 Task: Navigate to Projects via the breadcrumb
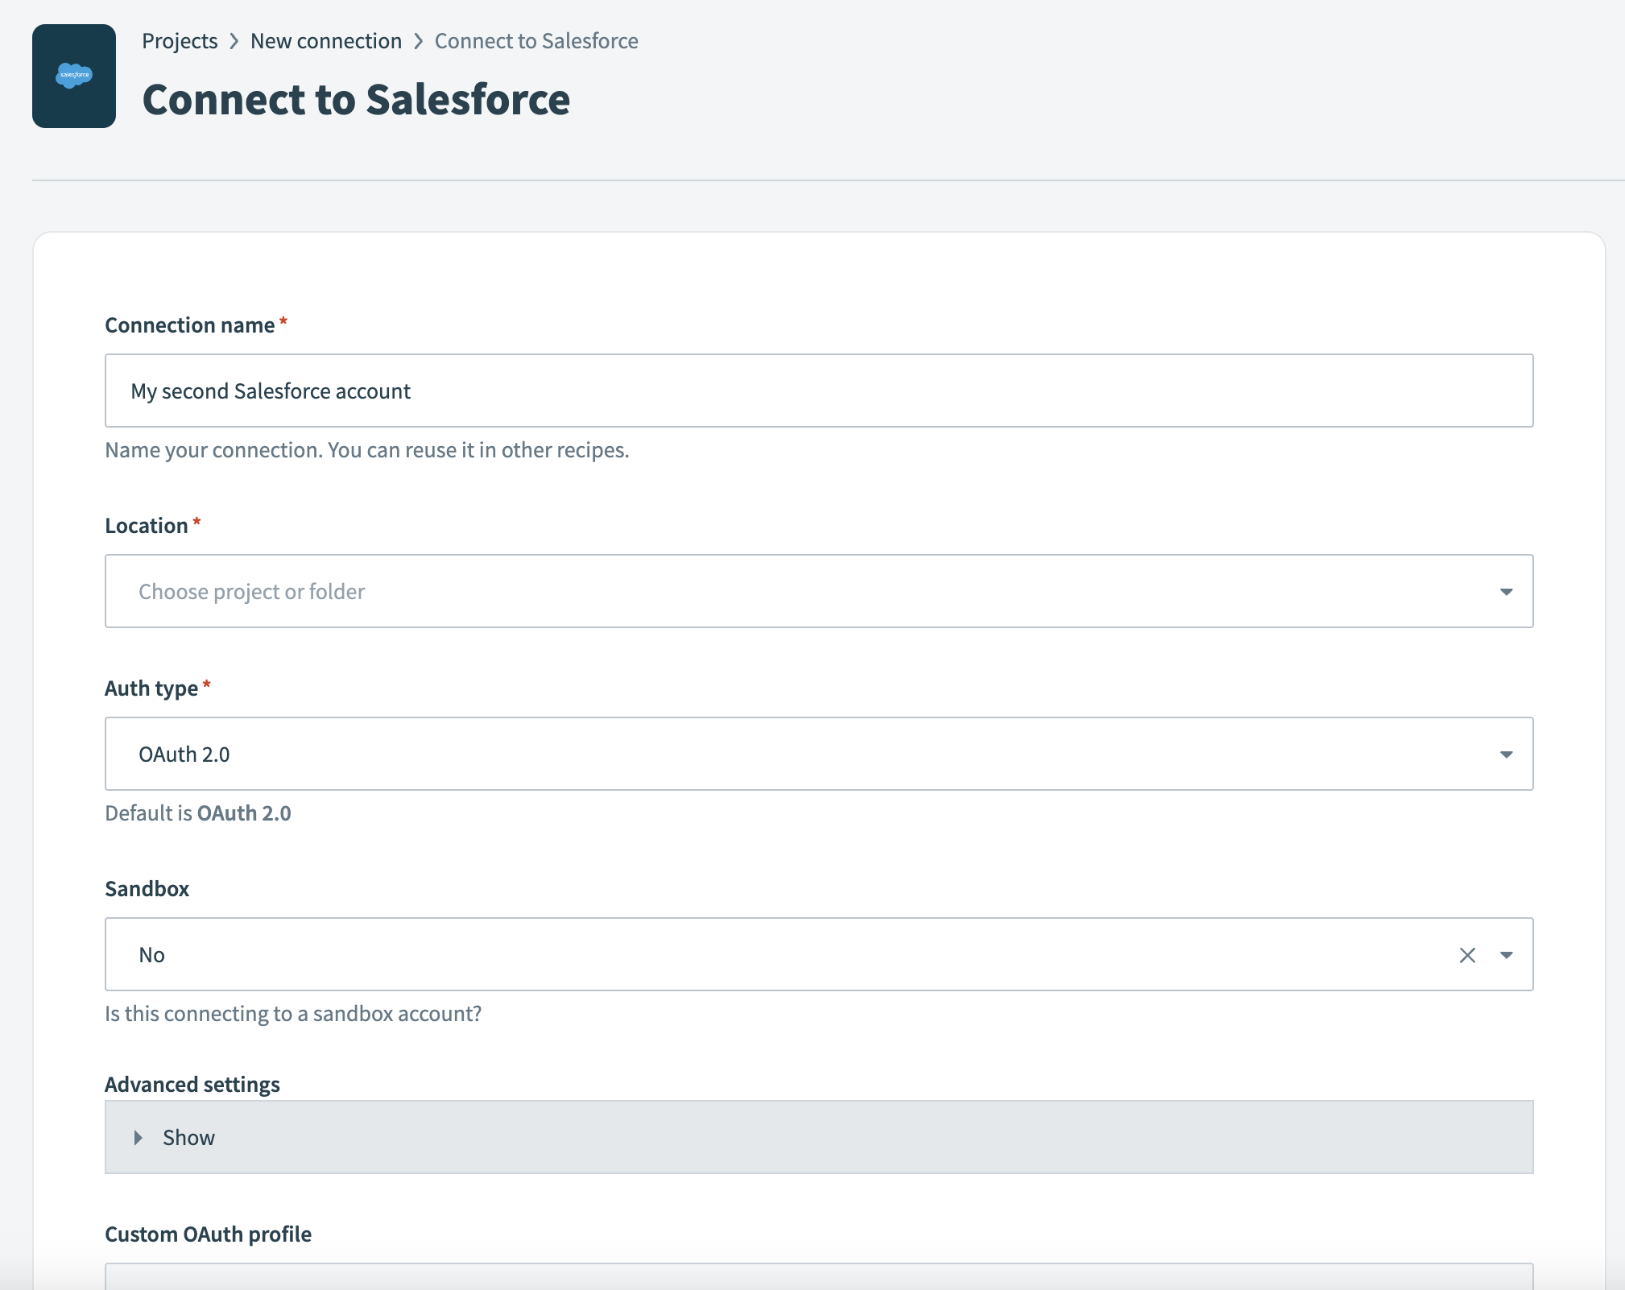(x=180, y=40)
